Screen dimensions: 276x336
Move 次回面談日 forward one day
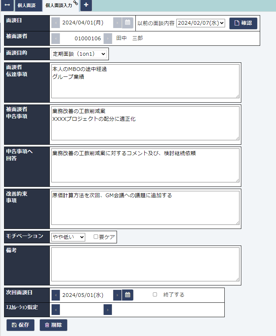pos(117,295)
